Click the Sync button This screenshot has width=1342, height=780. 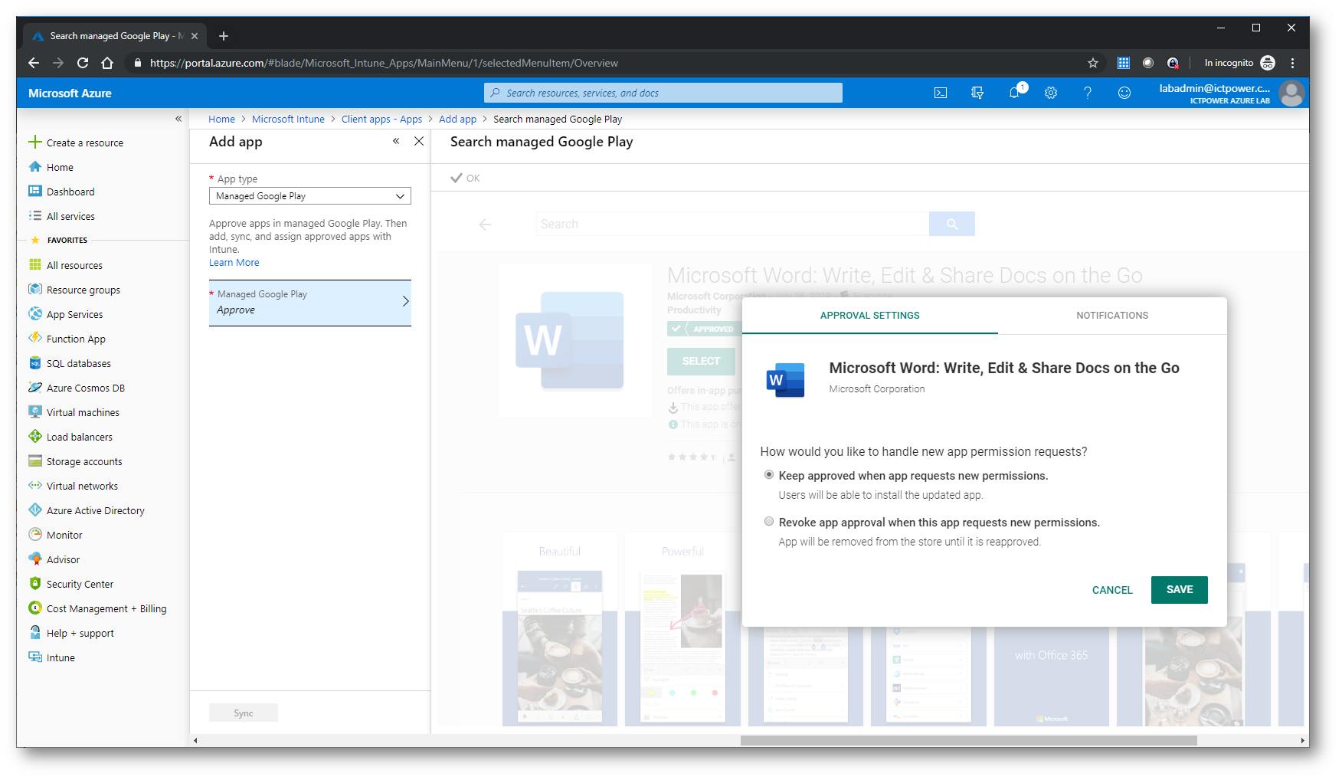(x=244, y=713)
